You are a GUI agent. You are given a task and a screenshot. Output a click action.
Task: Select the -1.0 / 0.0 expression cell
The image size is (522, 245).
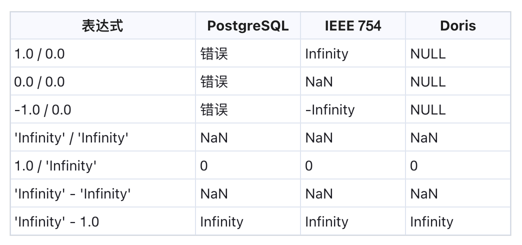pos(42,109)
